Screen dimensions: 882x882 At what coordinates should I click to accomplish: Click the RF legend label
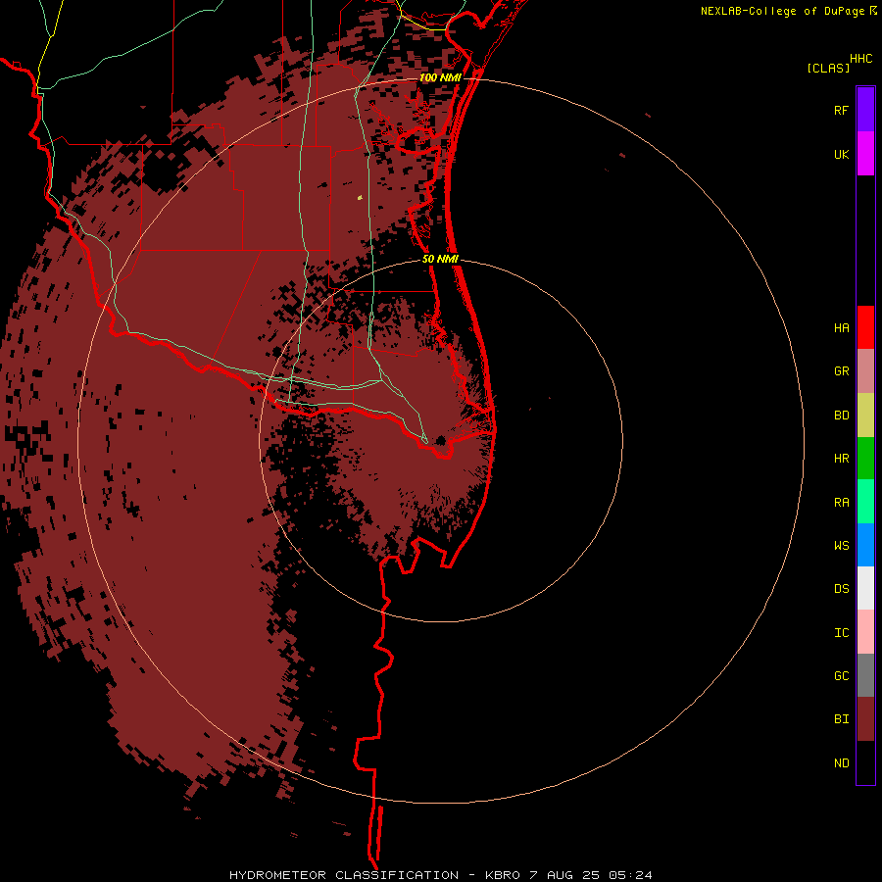click(x=841, y=111)
